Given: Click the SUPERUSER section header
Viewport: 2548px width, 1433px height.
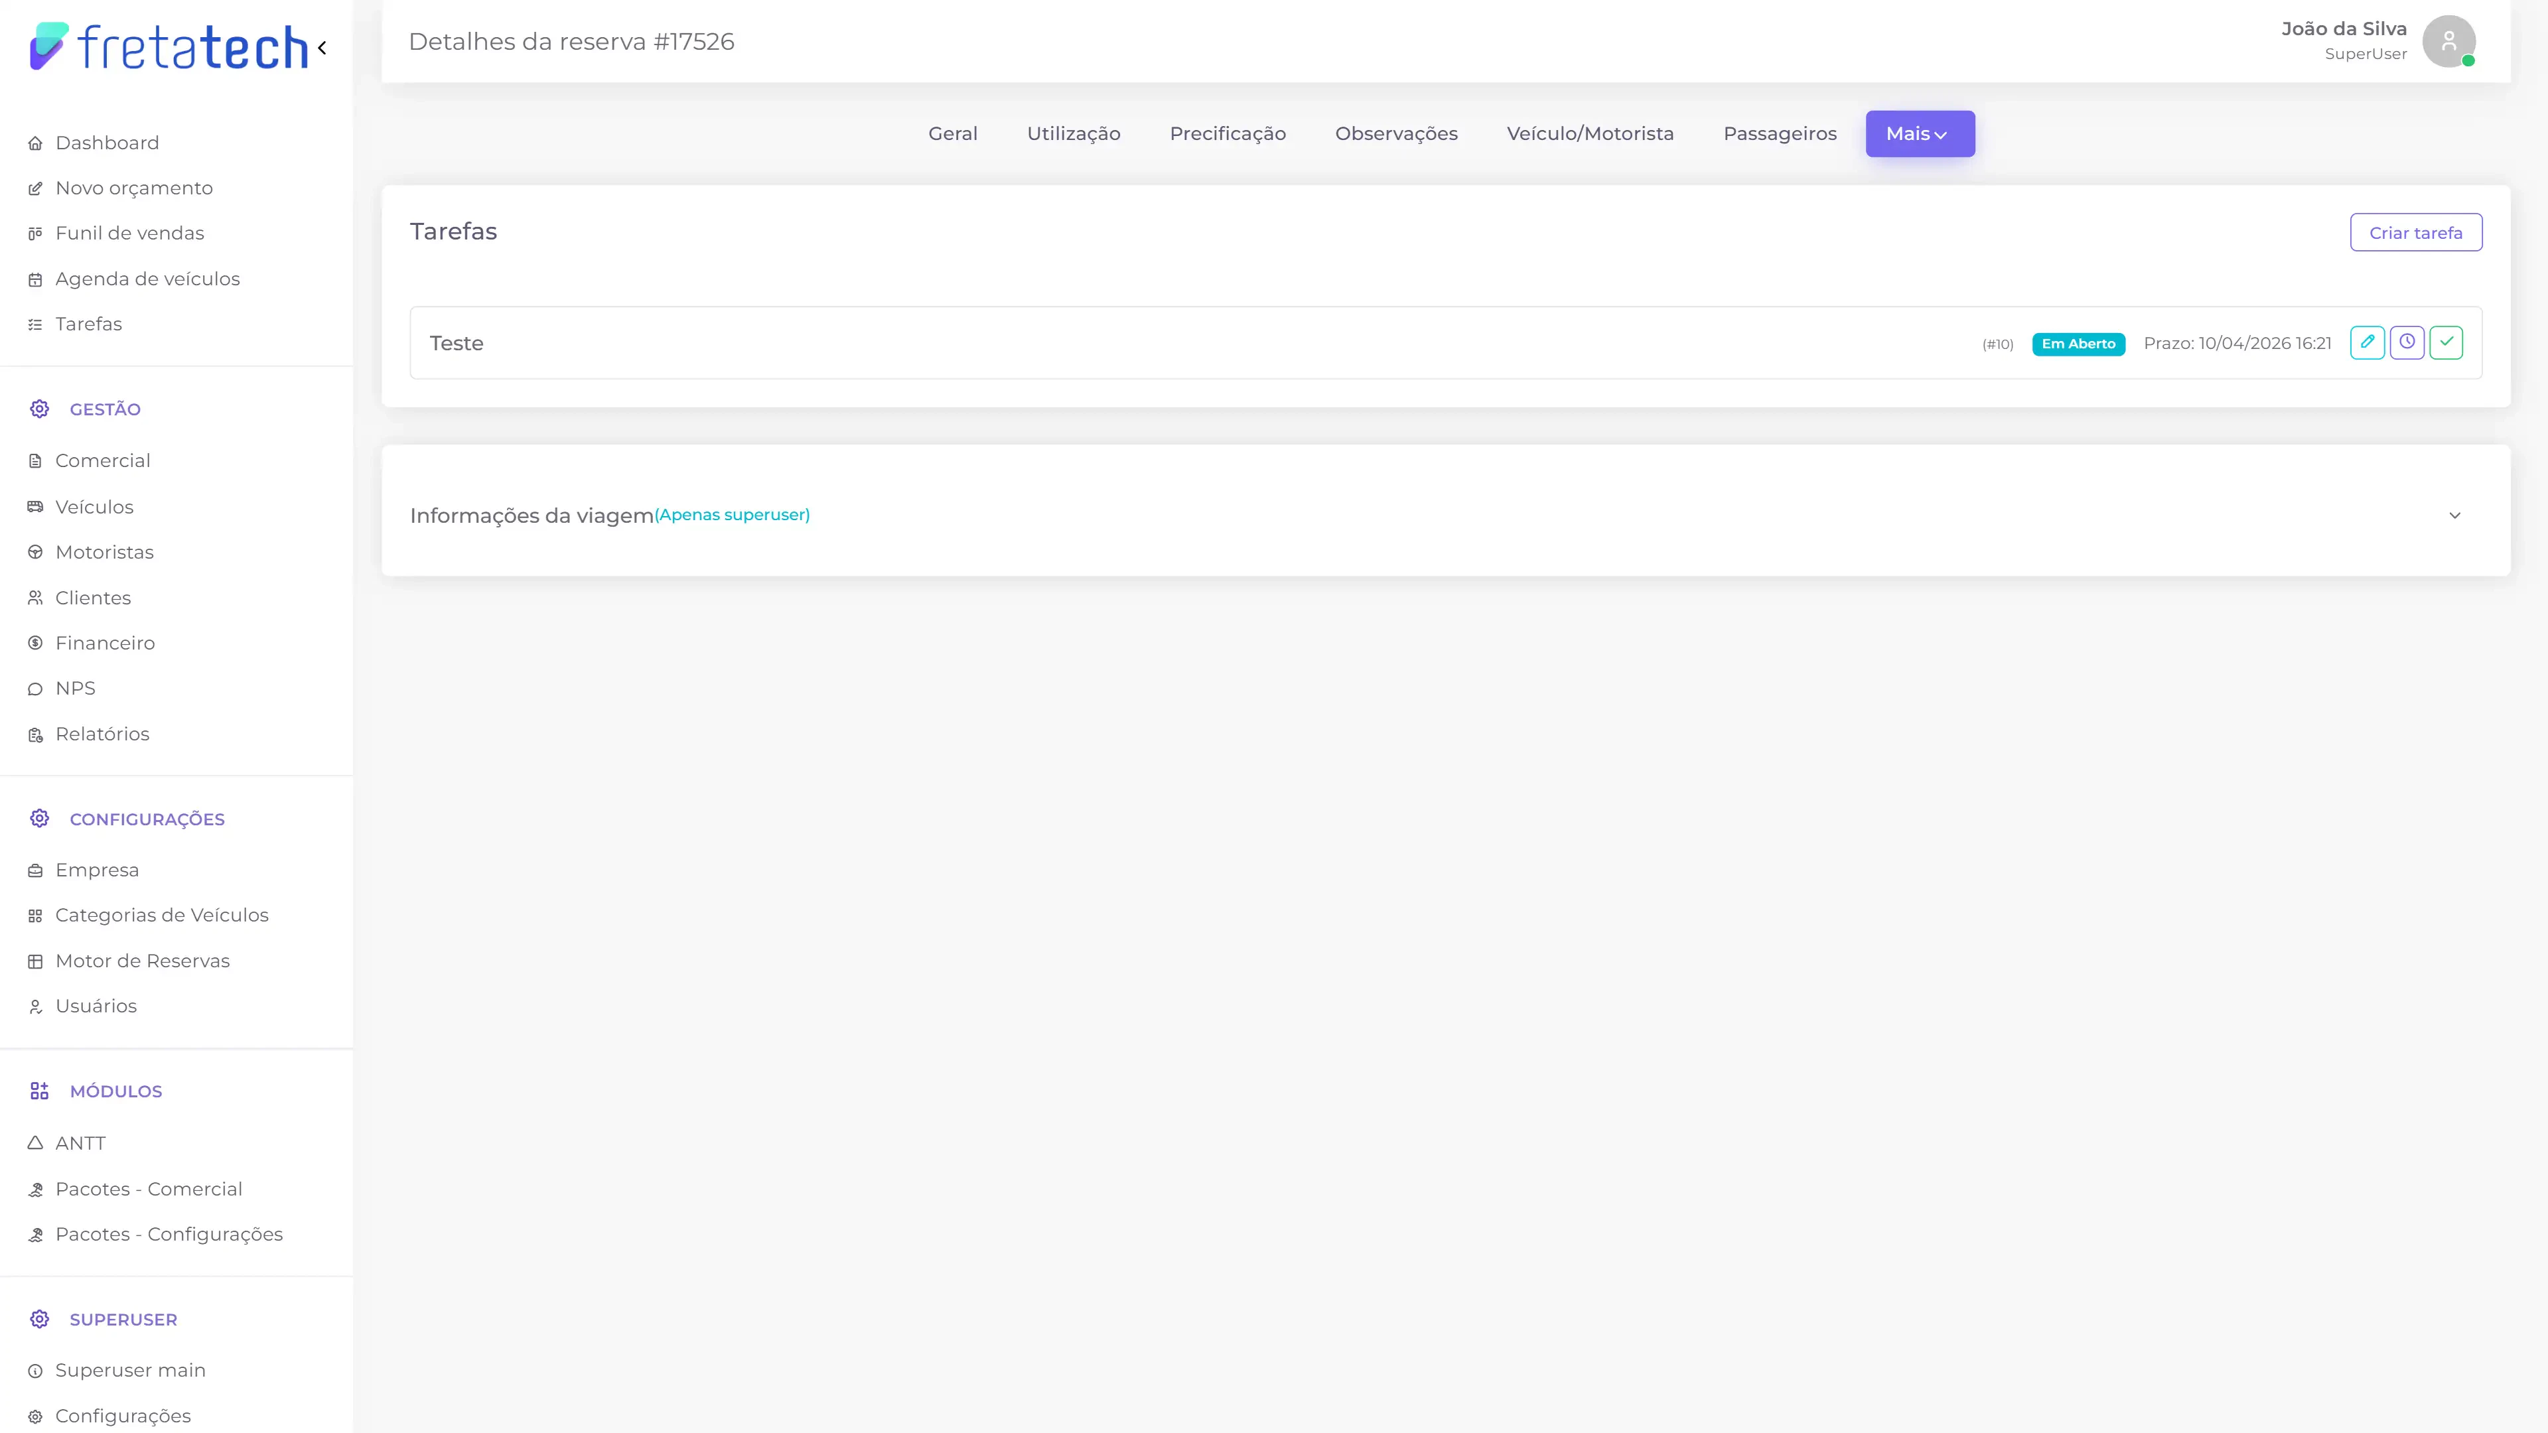Looking at the screenshot, I should [x=123, y=1320].
